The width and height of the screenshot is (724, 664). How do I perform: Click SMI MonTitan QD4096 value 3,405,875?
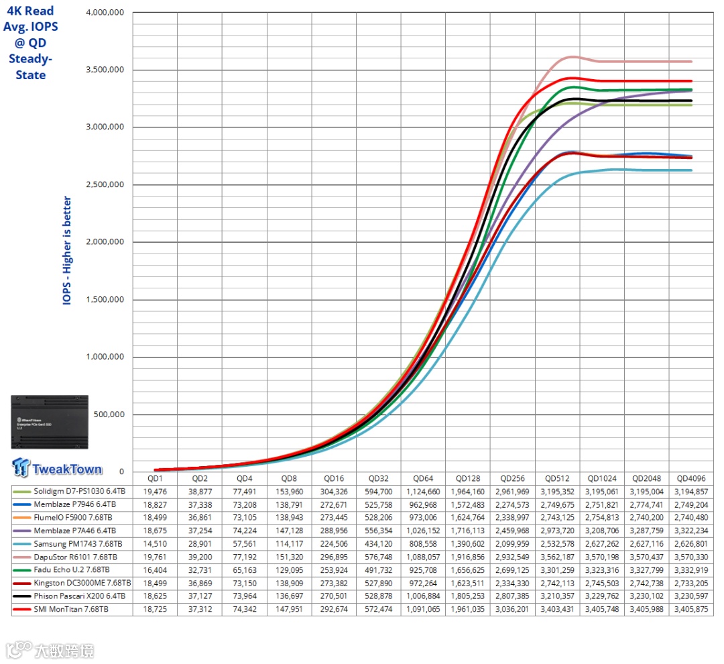pyautogui.click(x=691, y=610)
